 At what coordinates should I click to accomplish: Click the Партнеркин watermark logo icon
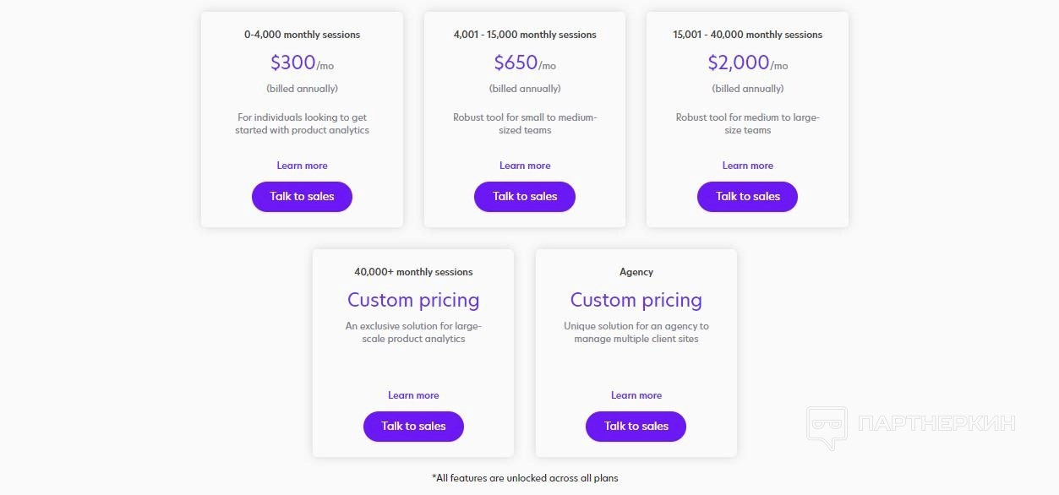coord(826,426)
